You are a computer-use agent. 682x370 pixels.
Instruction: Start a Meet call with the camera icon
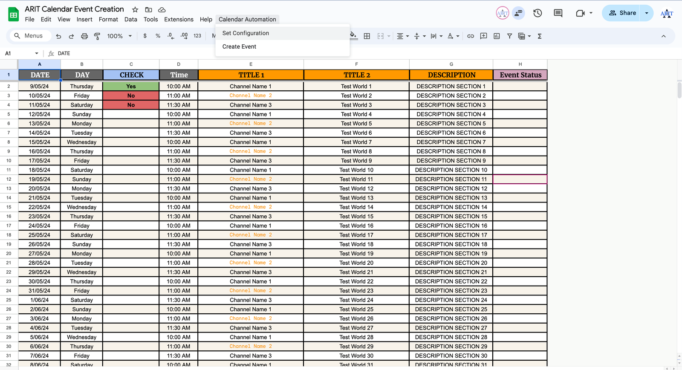[x=580, y=13]
